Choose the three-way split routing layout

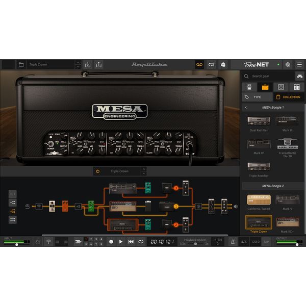click(x=13, y=211)
